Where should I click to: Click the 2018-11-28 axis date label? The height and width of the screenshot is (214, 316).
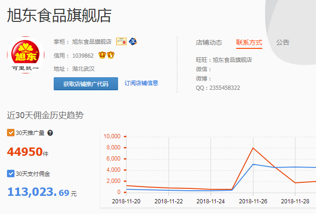pos(295,201)
